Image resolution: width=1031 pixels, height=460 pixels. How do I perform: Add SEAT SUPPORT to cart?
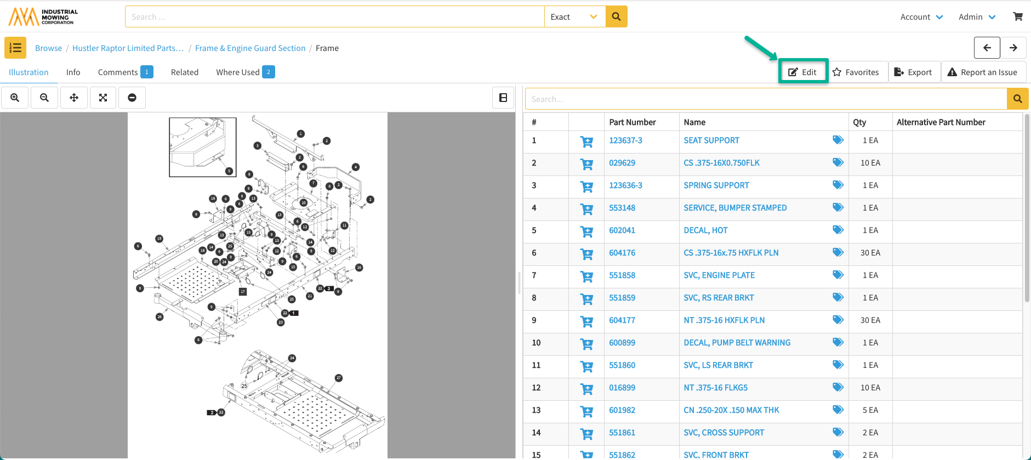click(586, 141)
